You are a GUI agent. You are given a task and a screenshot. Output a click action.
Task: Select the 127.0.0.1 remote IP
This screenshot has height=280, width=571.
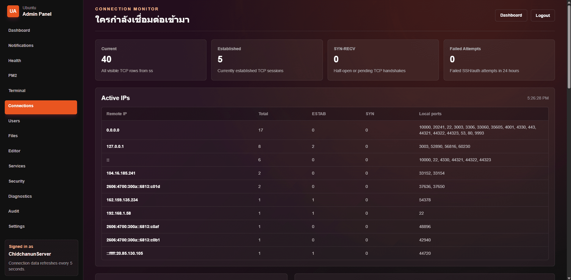click(115, 146)
